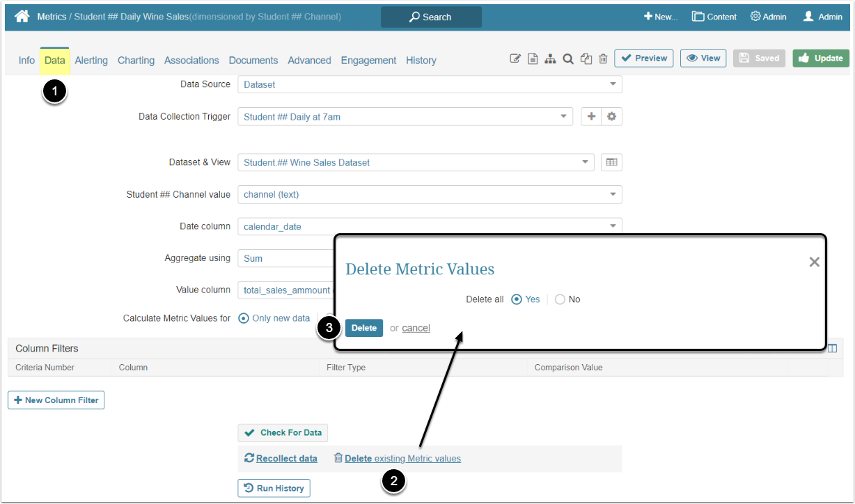Image resolution: width=855 pixels, height=504 pixels.
Task: Click the green Update button
Action: pos(821,58)
